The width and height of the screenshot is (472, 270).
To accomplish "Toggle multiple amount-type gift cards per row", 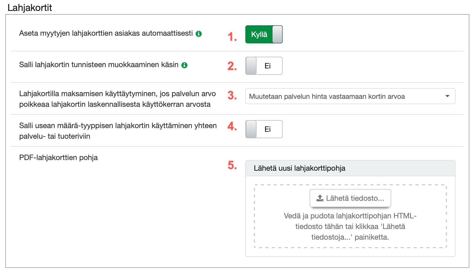I will point(264,129).
